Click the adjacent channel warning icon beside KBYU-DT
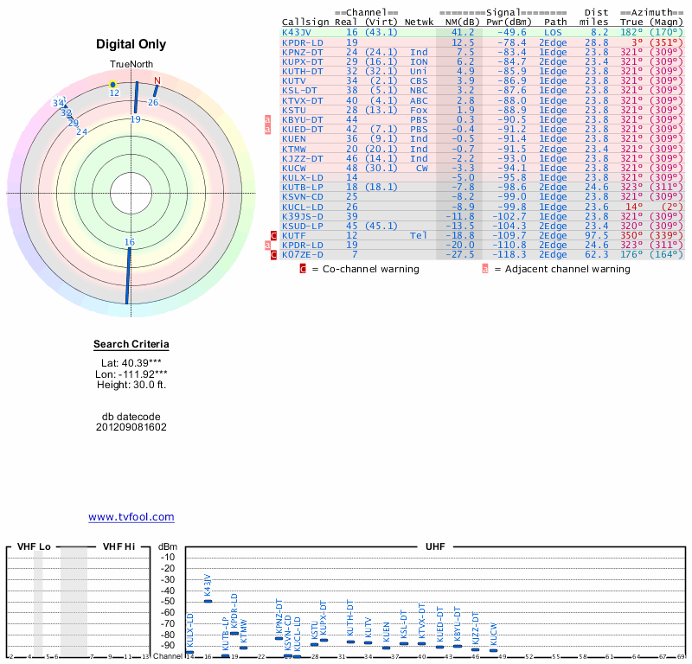The image size is (692, 664). [267, 125]
